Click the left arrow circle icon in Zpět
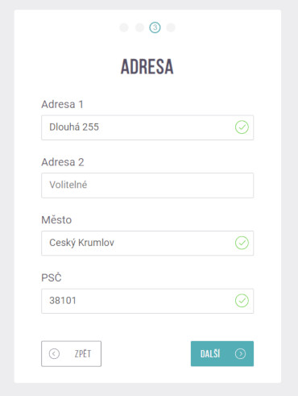 54,354
